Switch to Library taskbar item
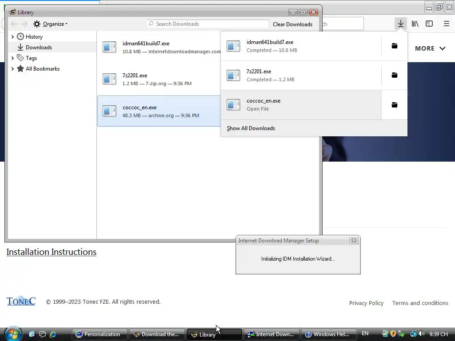The image size is (455, 341). [214, 334]
